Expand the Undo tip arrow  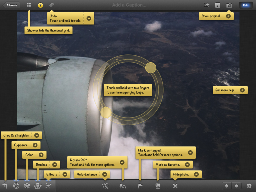89,18
